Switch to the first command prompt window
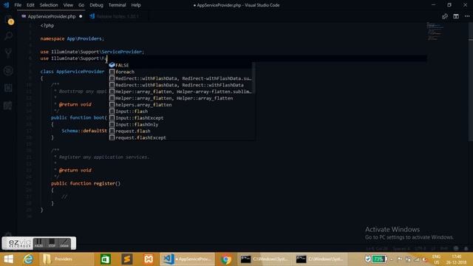This screenshot has height=266, width=473. point(265,259)
